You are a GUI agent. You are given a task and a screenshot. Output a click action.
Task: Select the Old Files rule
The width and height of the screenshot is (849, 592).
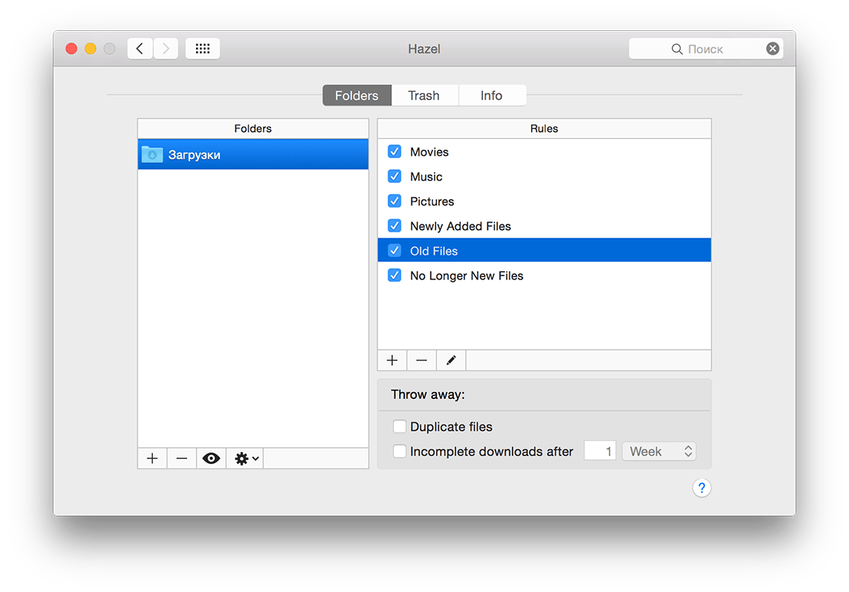pos(544,250)
